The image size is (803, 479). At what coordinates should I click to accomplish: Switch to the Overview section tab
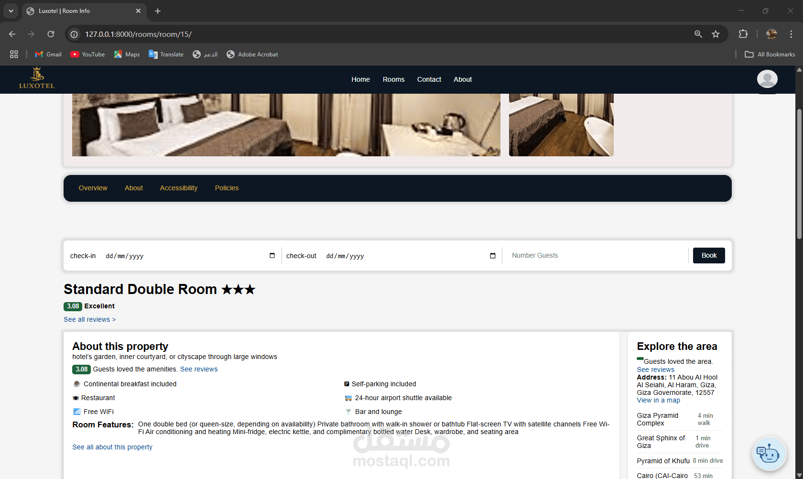coord(93,188)
